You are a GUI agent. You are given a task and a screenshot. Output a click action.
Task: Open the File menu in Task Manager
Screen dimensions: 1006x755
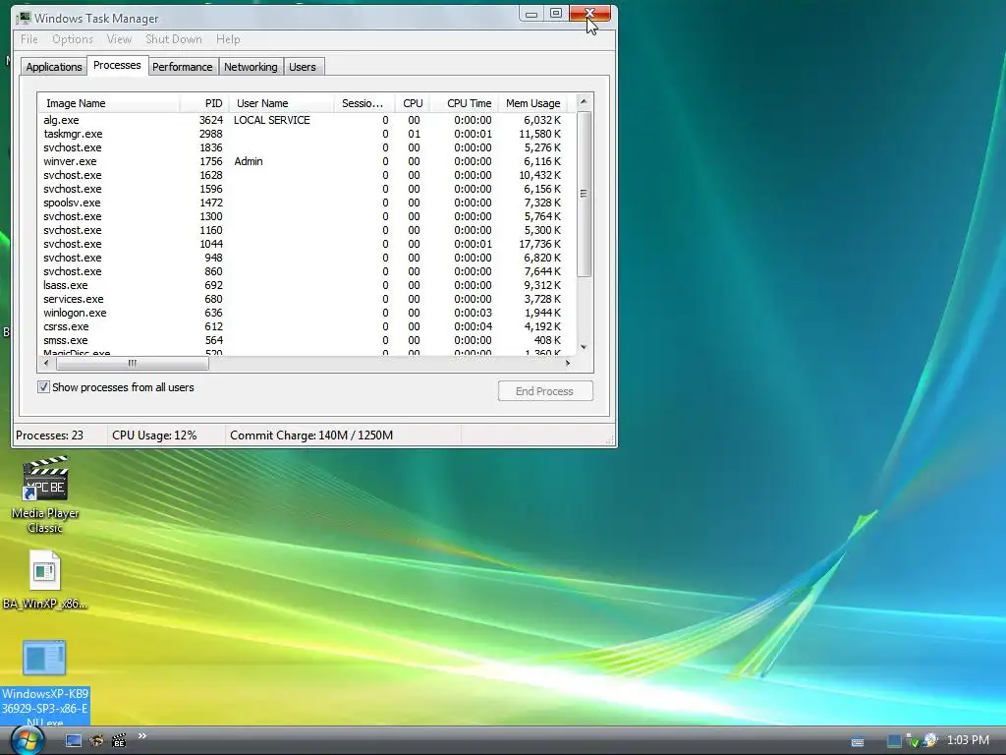coord(28,39)
